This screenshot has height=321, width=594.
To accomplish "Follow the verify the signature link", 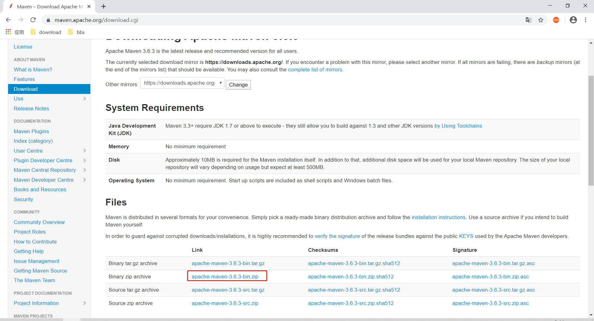I will click(x=337, y=236).
